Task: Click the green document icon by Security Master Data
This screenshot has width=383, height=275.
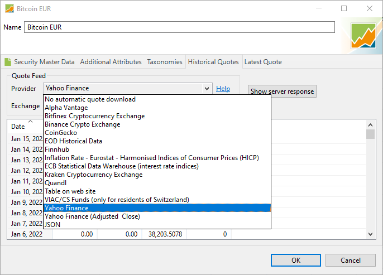Action: coord(8,62)
